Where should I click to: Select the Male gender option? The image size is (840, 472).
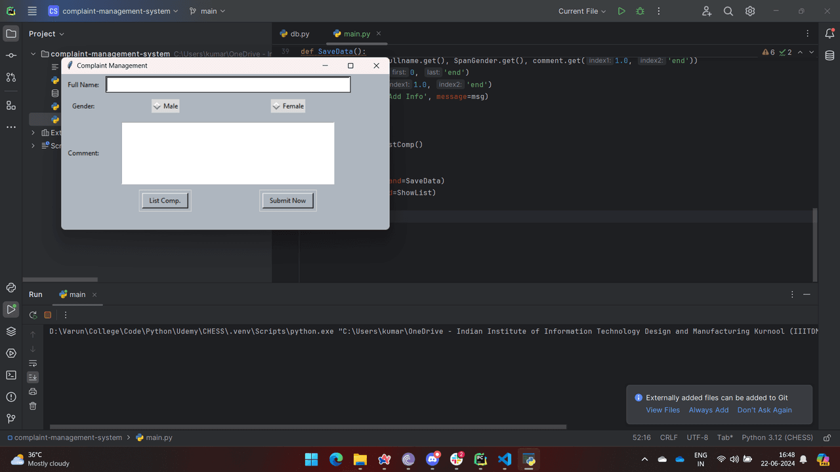pos(165,106)
